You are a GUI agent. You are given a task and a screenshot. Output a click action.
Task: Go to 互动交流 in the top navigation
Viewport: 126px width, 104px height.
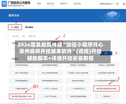coord(77,4)
